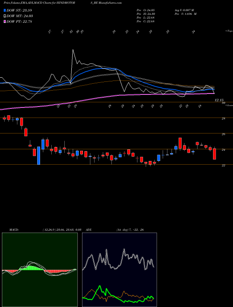Click the '<Lows' marker label
The height and width of the screenshot is (307, 233).
pos(229,105)
